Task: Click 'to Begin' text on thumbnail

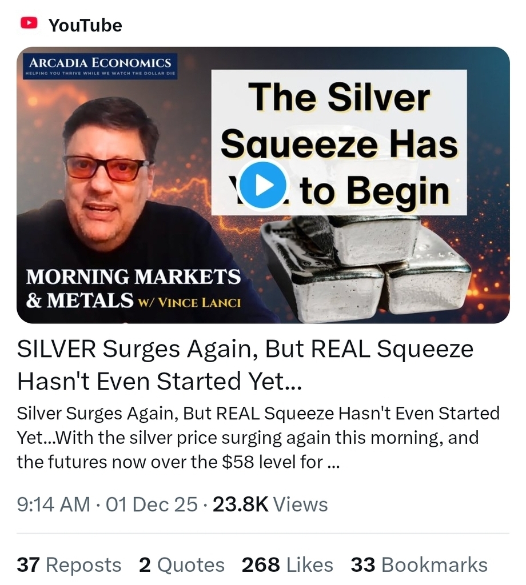Action: click(374, 191)
